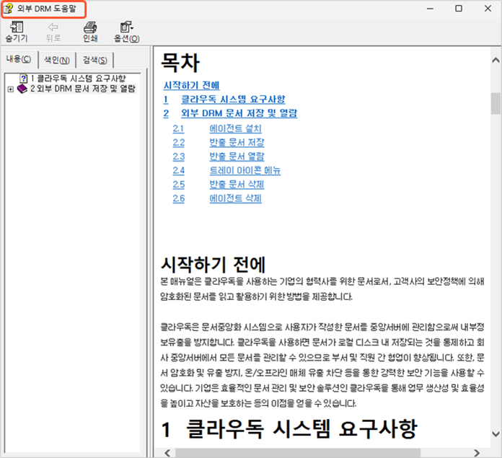Click the section number link 2.2

coord(179,143)
